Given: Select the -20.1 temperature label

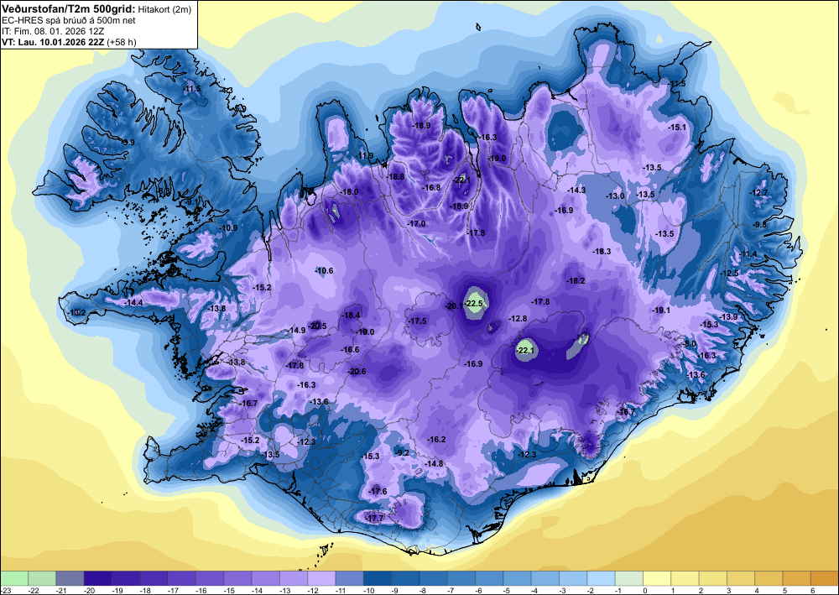Looking at the screenshot, I should pyautogui.click(x=454, y=305).
